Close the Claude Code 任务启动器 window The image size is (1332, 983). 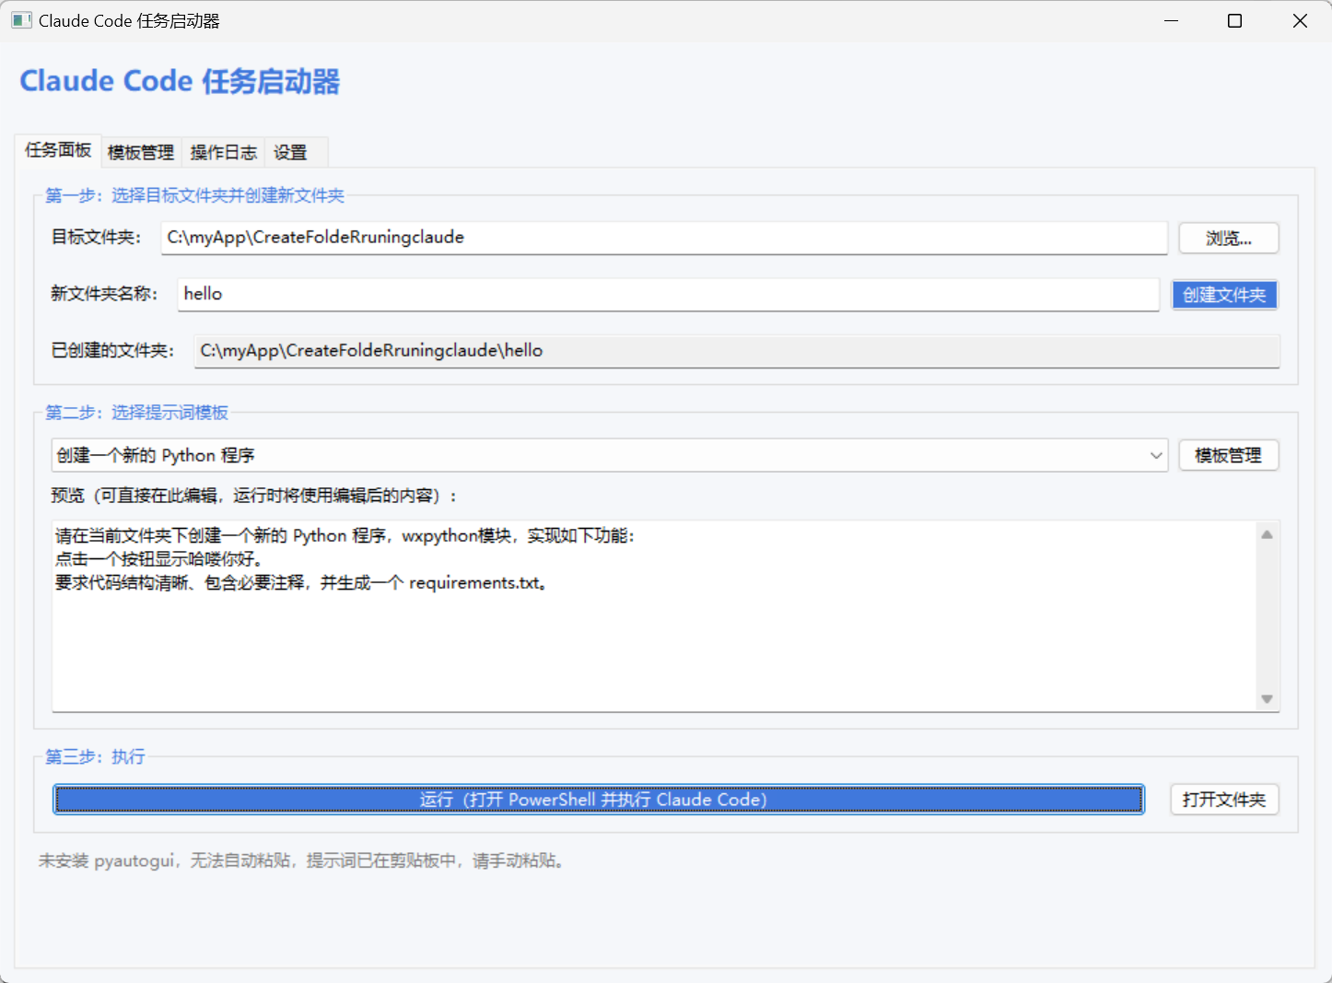pyautogui.click(x=1300, y=20)
